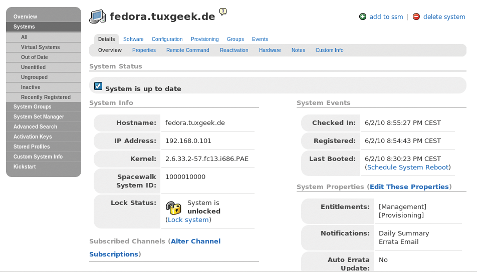Click the green plus add to ssm icon
The image size is (477, 272).
tap(363, 16)
